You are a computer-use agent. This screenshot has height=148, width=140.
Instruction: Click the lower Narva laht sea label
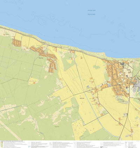point(92,14)
